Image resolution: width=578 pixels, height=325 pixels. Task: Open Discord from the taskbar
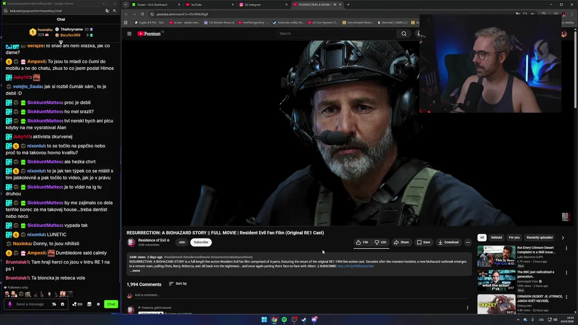click(314, 320)
